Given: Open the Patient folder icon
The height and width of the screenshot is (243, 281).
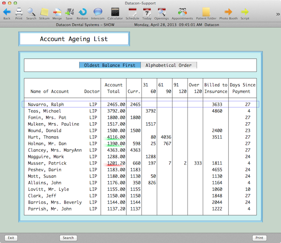Looking at the screenshot, I should click(206, 12).
